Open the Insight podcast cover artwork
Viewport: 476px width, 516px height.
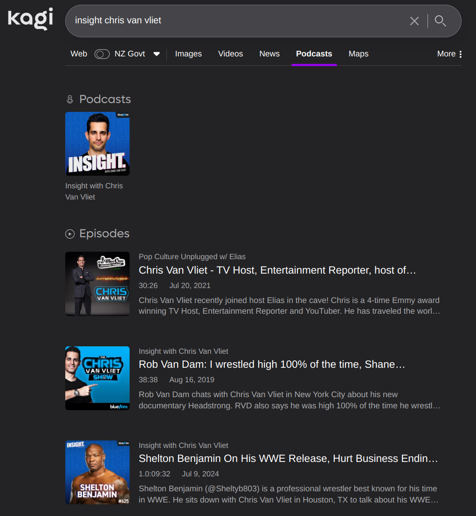[x=97, y=144]
